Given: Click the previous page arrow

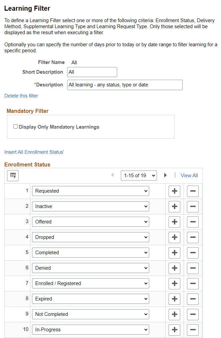Looking at the screenshot, I should [x=113, y=175].
